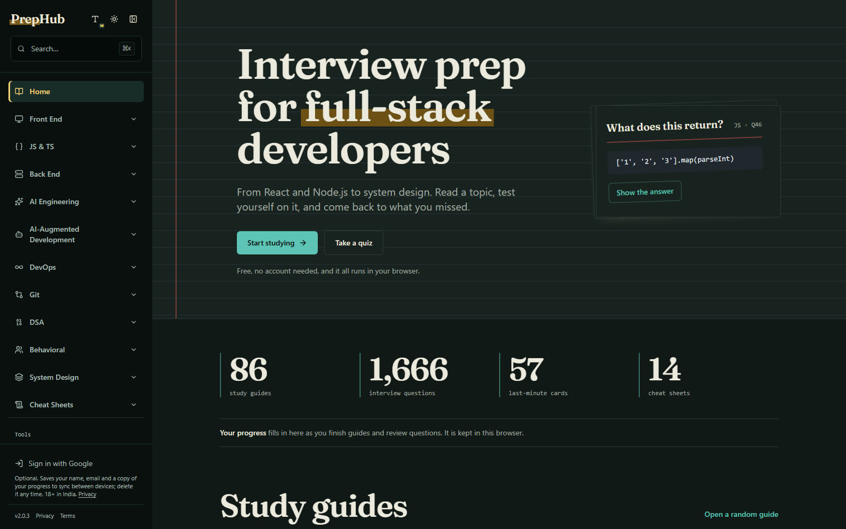Expand the Cheat Sheets chevron

[x=134, y=405]
